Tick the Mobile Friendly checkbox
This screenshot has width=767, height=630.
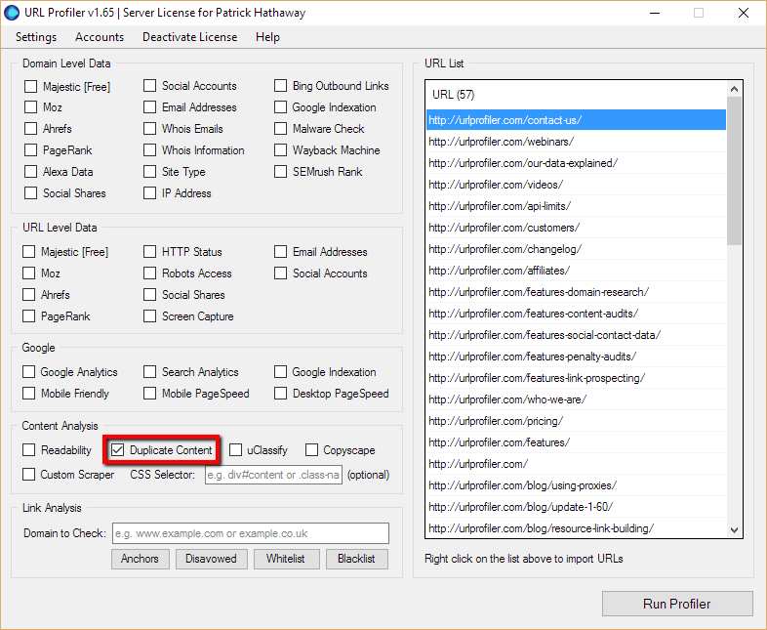coord(29,394)
